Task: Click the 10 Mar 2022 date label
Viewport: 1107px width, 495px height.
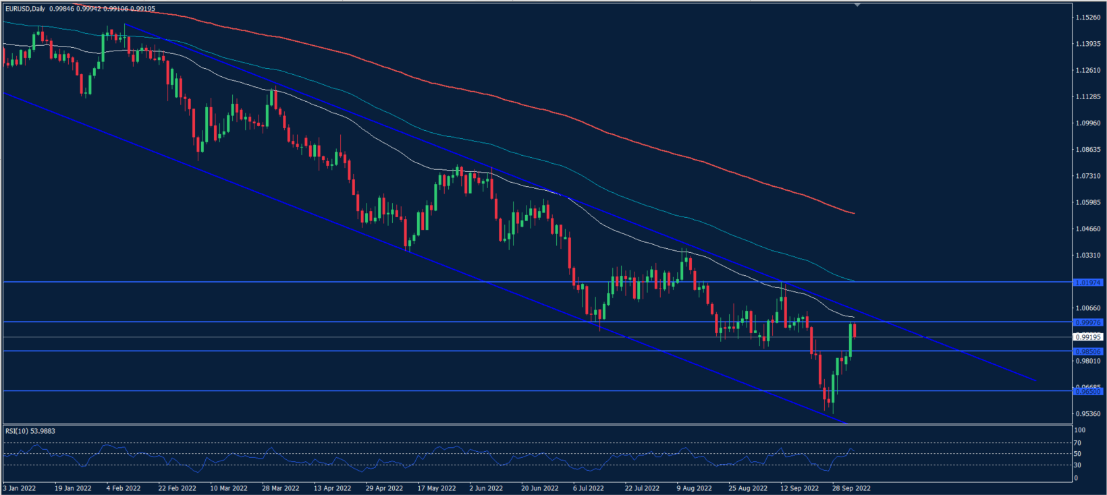Action: (229, 488)
